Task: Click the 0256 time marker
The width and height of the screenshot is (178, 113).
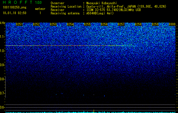Action: click(104, 24)
